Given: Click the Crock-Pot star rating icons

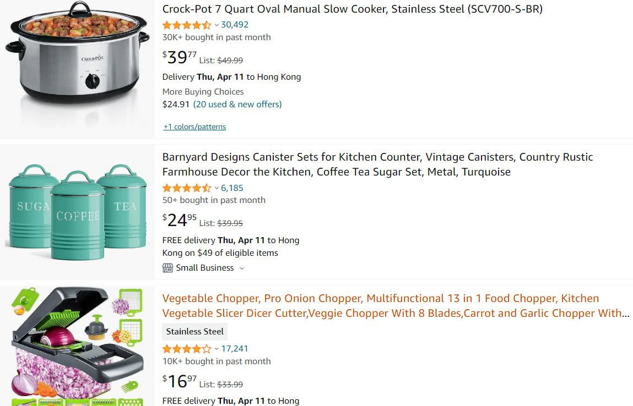Looking at the screenshot, I should click(186, 25).
